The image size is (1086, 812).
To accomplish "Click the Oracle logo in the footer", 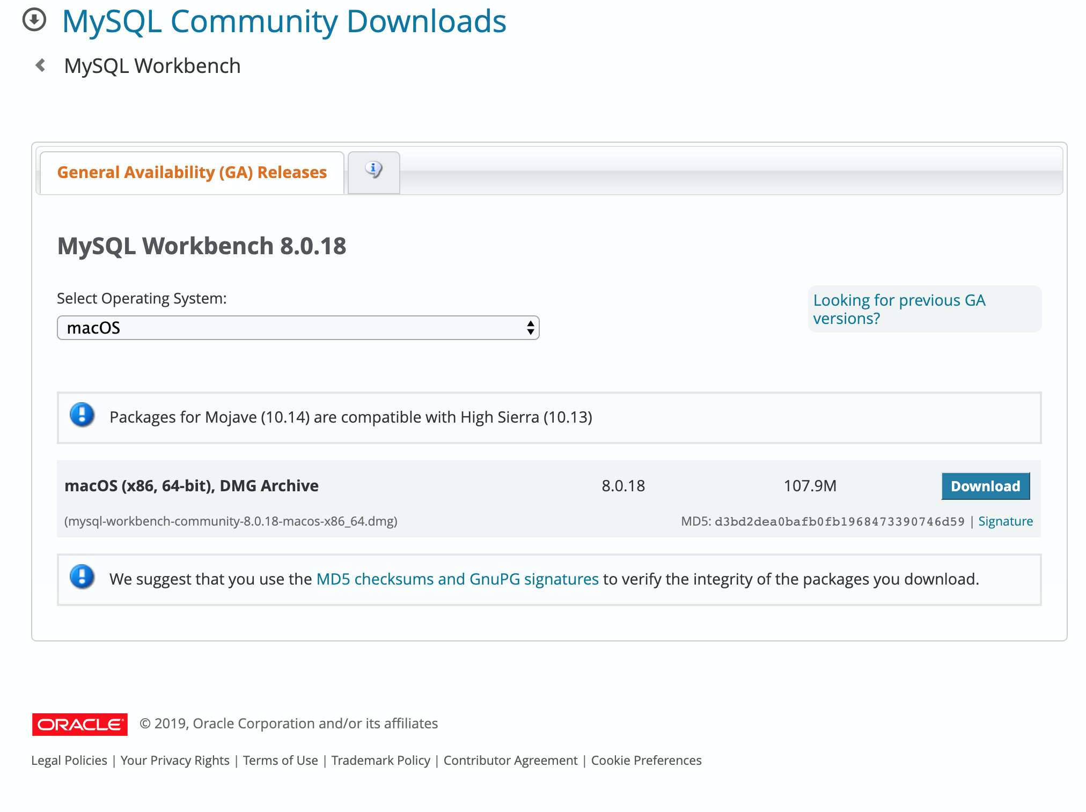I will [79, 724].
